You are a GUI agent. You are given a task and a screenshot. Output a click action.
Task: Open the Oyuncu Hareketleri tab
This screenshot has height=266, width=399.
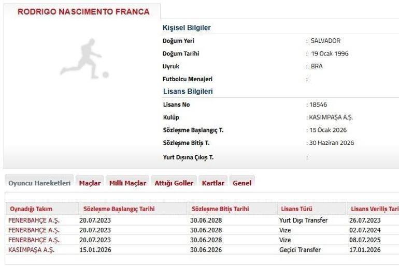(x=39, y=183)
